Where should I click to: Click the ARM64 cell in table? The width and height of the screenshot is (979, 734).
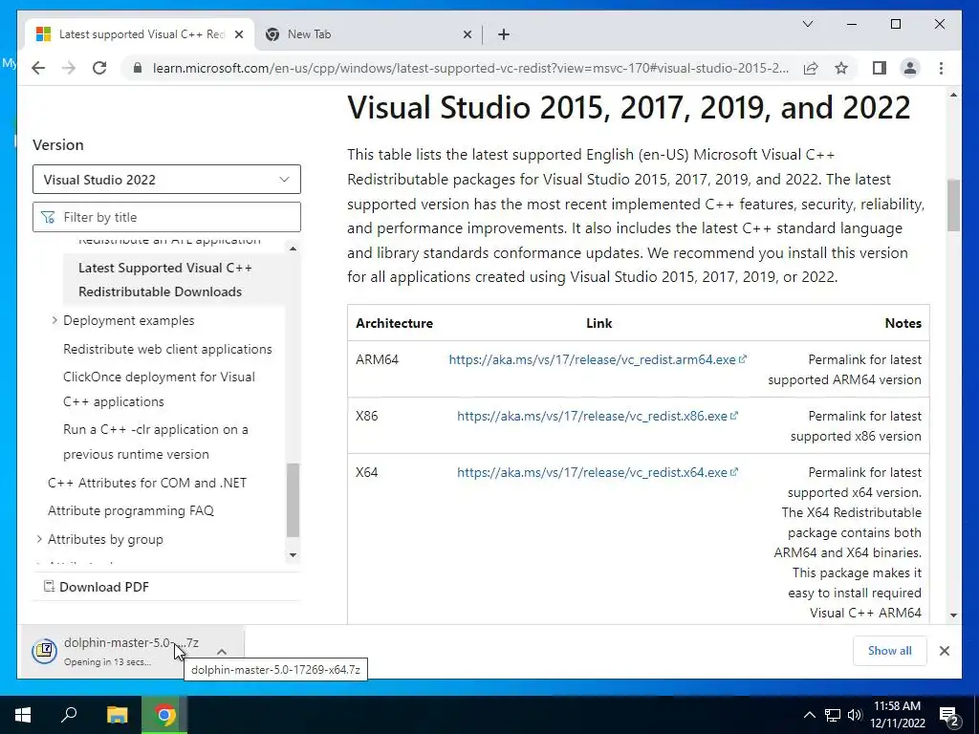[x=377, y=359]
